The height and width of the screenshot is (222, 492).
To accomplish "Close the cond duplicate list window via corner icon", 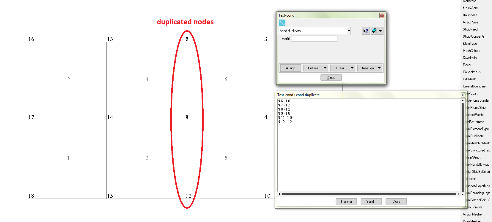I will click(x=463, y=95).
